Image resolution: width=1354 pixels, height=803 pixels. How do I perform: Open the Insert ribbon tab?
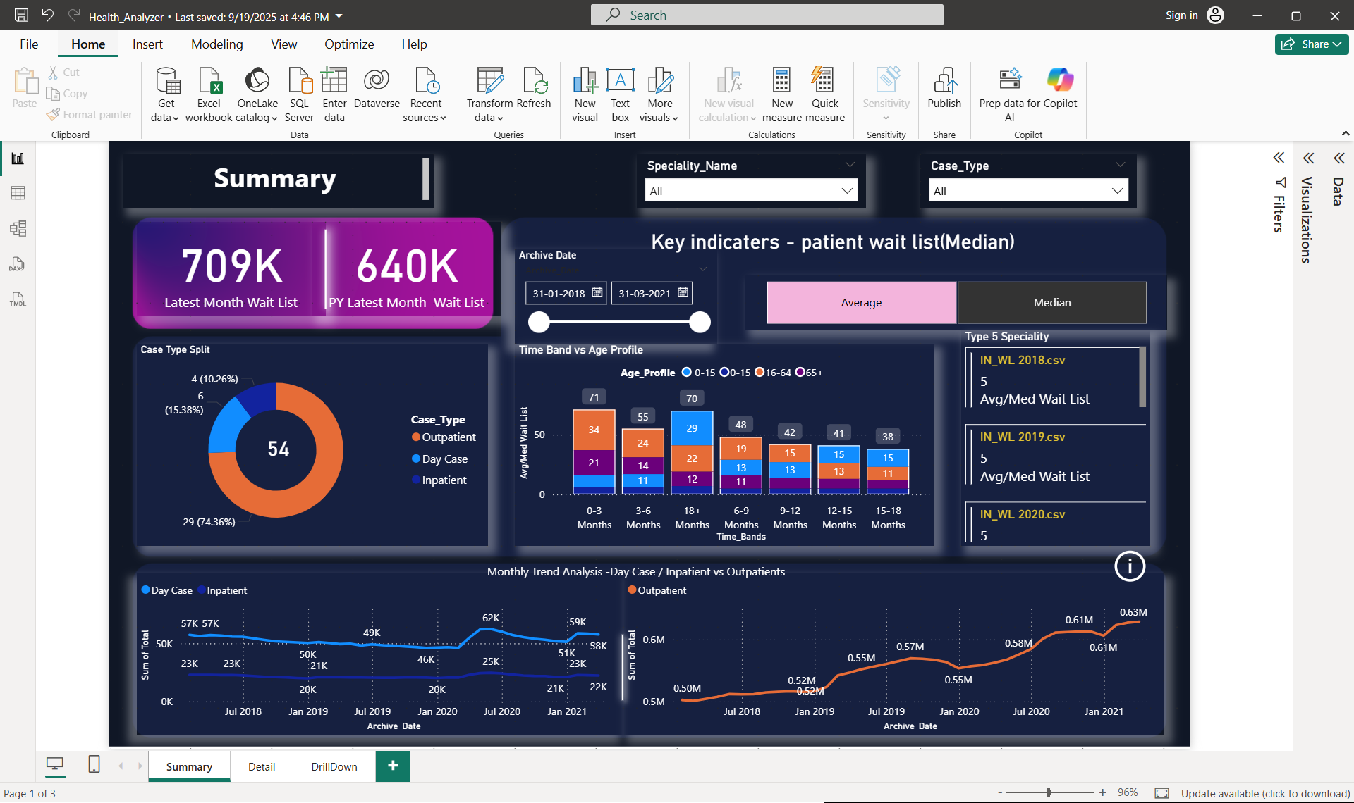147,44
